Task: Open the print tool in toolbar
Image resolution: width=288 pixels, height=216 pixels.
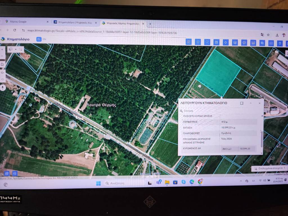Action: [x=244, y=42]
